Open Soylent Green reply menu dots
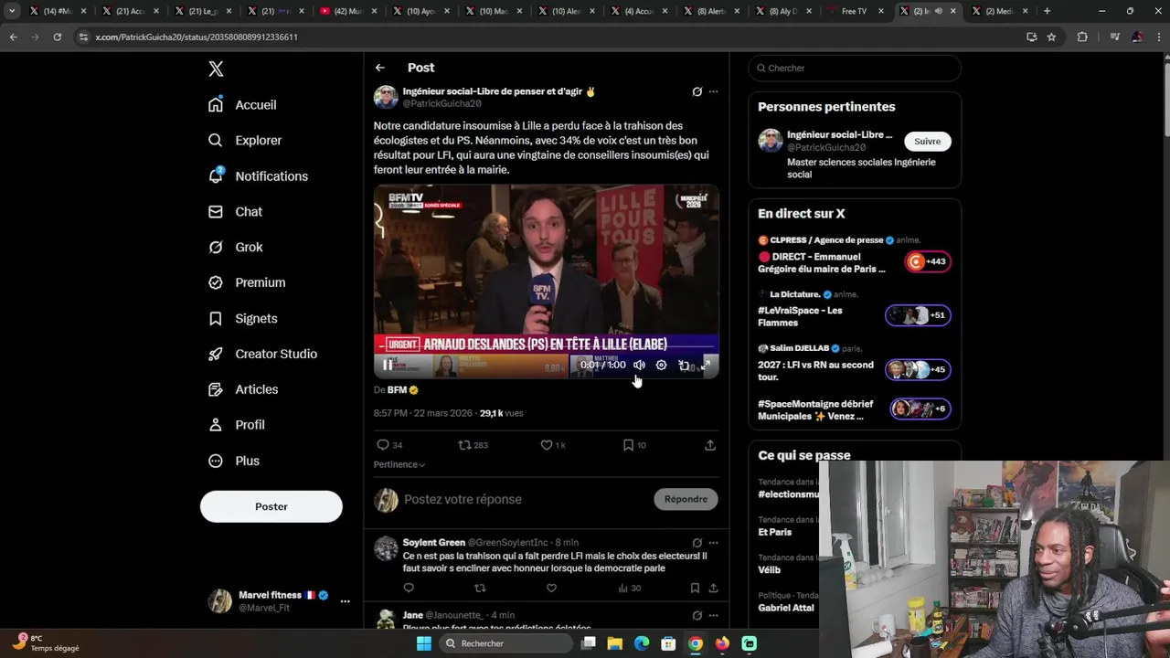 pos(713,543)
